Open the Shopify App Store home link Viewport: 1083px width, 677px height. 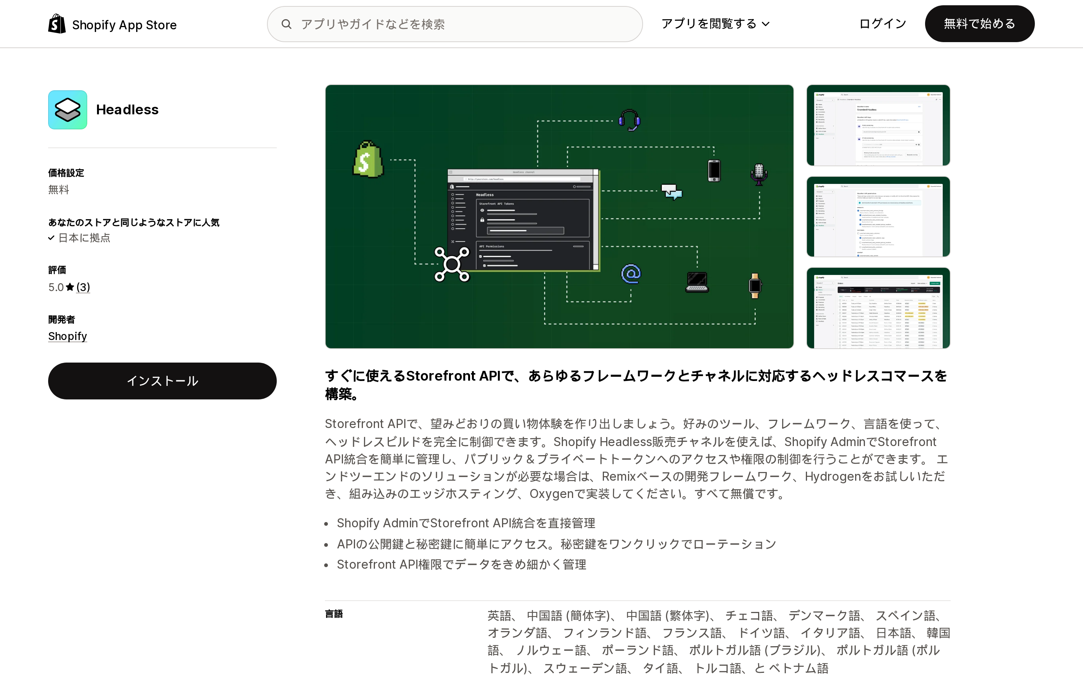(112, 24)
